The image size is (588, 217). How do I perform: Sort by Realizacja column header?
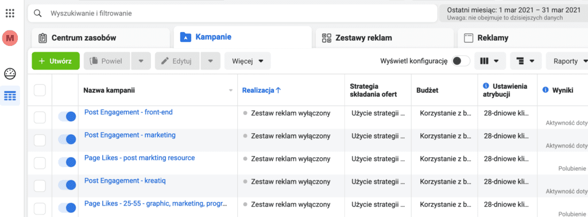click(x=261, y=90)
